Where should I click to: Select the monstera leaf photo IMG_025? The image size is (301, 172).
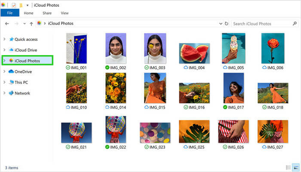[194, 132]
